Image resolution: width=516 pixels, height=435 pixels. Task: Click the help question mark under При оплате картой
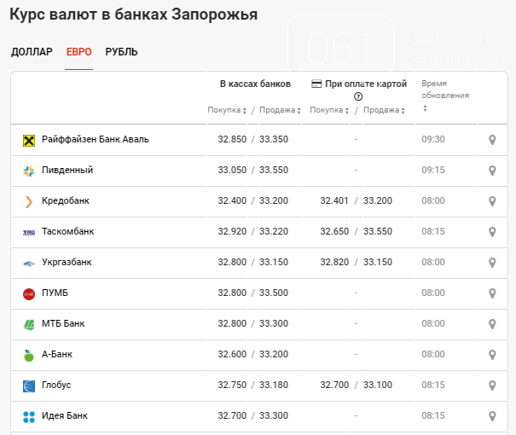pos(358,96)
